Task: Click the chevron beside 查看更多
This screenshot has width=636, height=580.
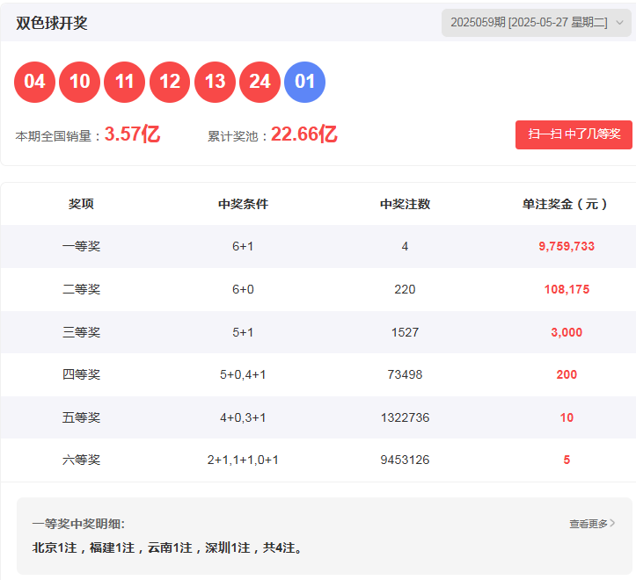Action: tap(612, 524)
